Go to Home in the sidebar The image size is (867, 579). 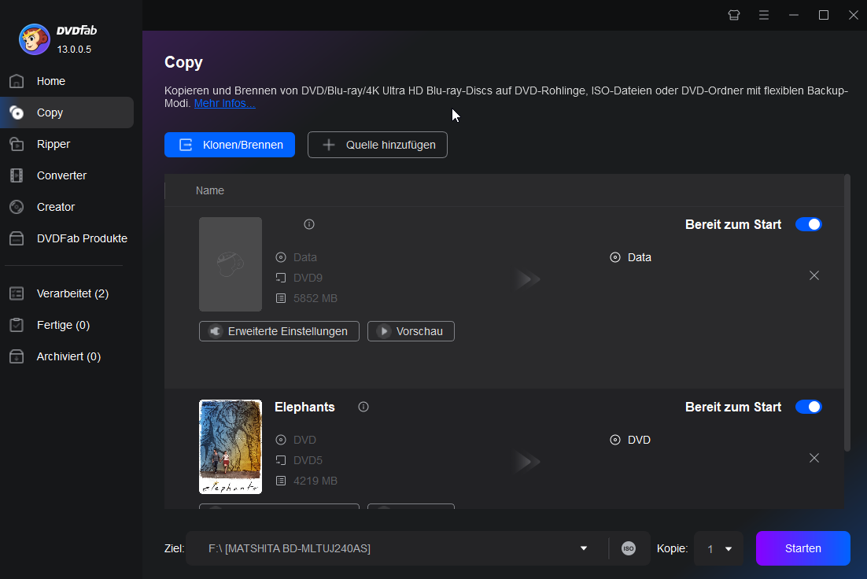click(50, 81)
